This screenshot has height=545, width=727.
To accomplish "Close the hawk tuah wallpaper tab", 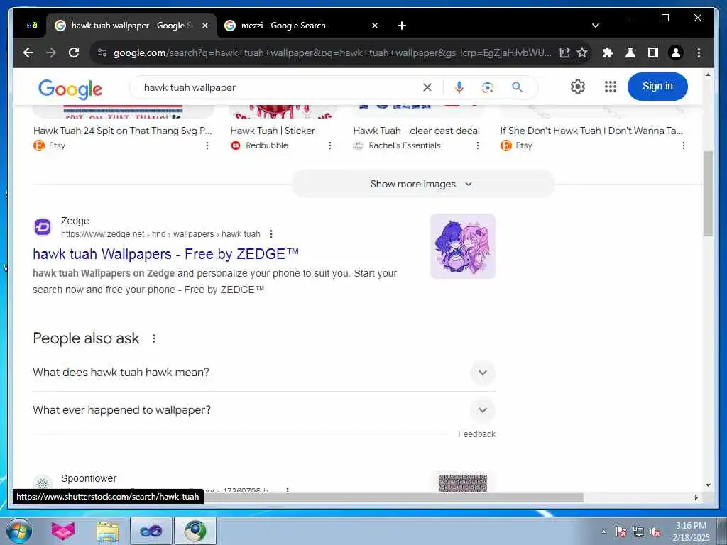I will click(205, 26).
